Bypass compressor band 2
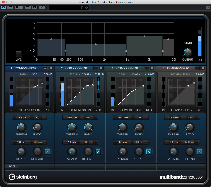Image resolution: width=211 pixels, height=187 pixels. point(96,68)
